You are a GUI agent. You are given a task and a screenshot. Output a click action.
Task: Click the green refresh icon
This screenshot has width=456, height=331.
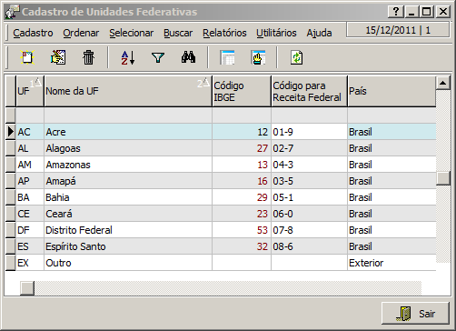pyautogui.click(x=297, y=57)
